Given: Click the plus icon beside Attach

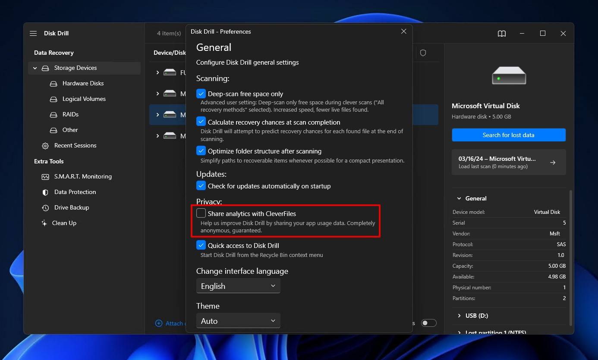Looking at the screenshot, I should click(159, 323).
